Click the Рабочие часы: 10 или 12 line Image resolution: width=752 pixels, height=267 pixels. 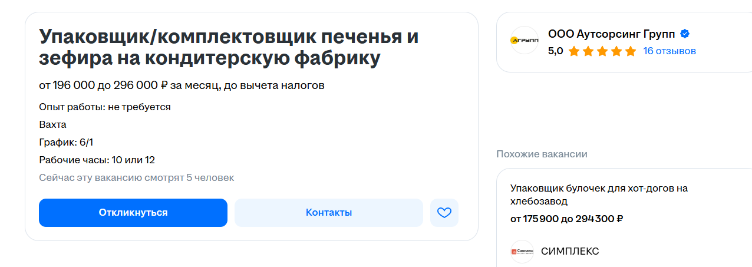coord(97,160)
